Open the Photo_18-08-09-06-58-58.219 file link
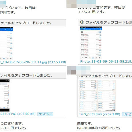 [x=106, y=61]
